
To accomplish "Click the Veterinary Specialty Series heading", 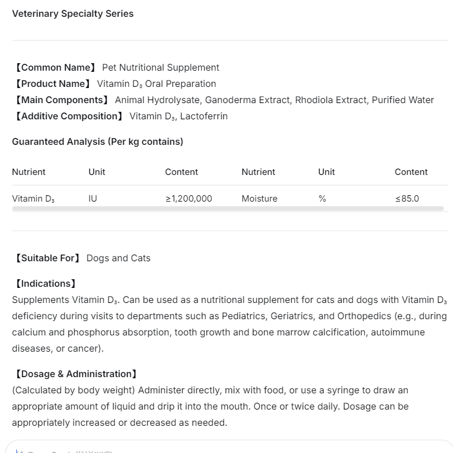I will pos(73,13).
